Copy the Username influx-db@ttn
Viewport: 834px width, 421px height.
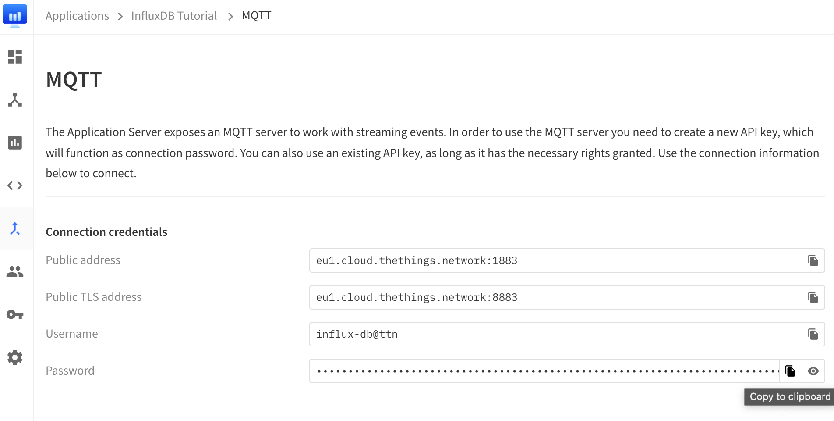pyautogui.click(x=813, y=334)
